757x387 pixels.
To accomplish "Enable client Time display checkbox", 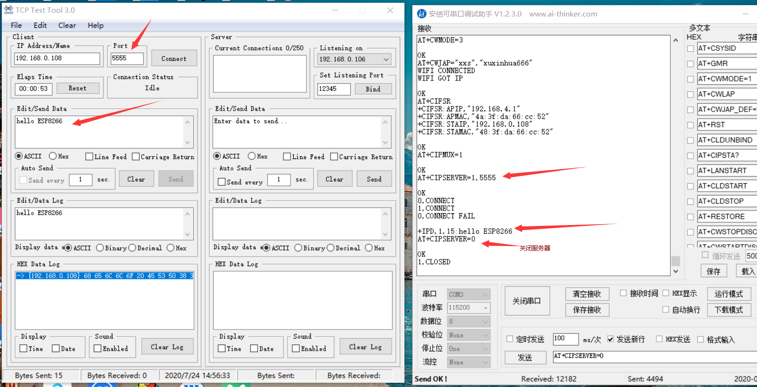I will [23, 348].
